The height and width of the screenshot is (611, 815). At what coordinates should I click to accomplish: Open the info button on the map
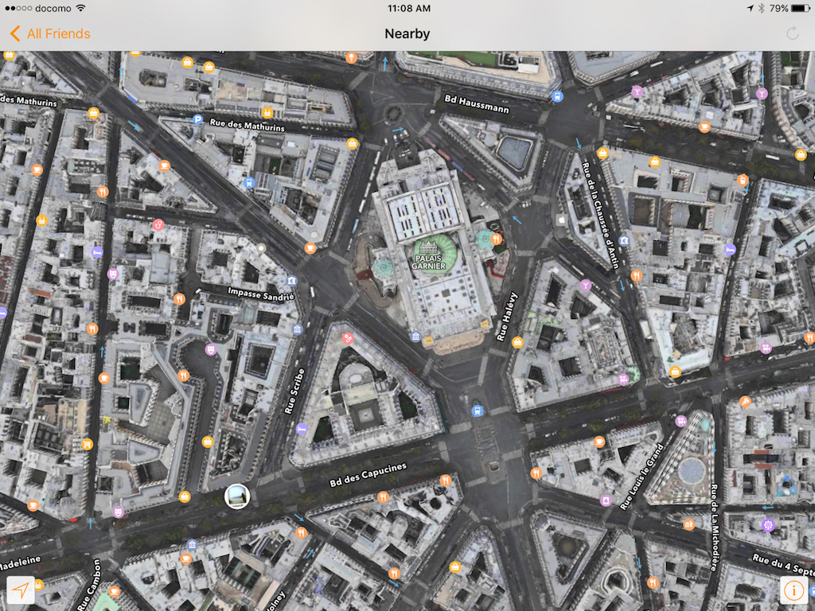coord(794,590)
